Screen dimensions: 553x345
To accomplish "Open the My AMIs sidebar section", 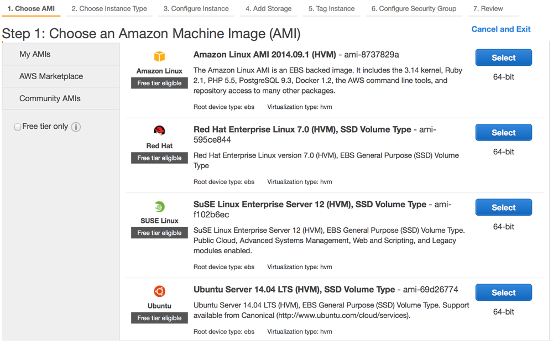I will coord(35,54).
